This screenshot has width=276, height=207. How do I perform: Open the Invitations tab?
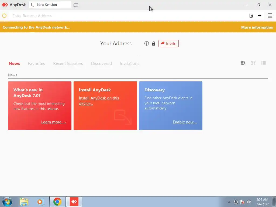coord(130,63)
